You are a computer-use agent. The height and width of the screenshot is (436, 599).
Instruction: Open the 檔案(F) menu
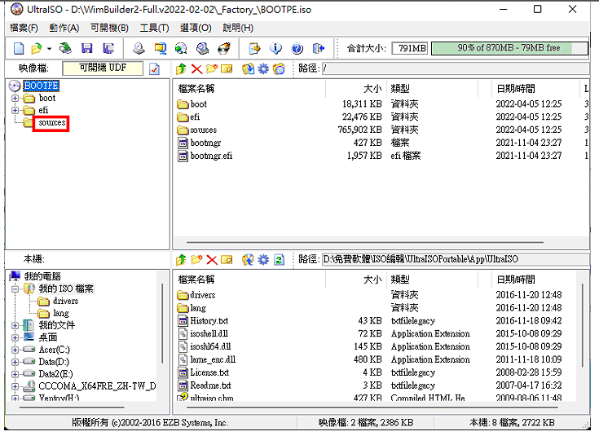click(24, 28)
